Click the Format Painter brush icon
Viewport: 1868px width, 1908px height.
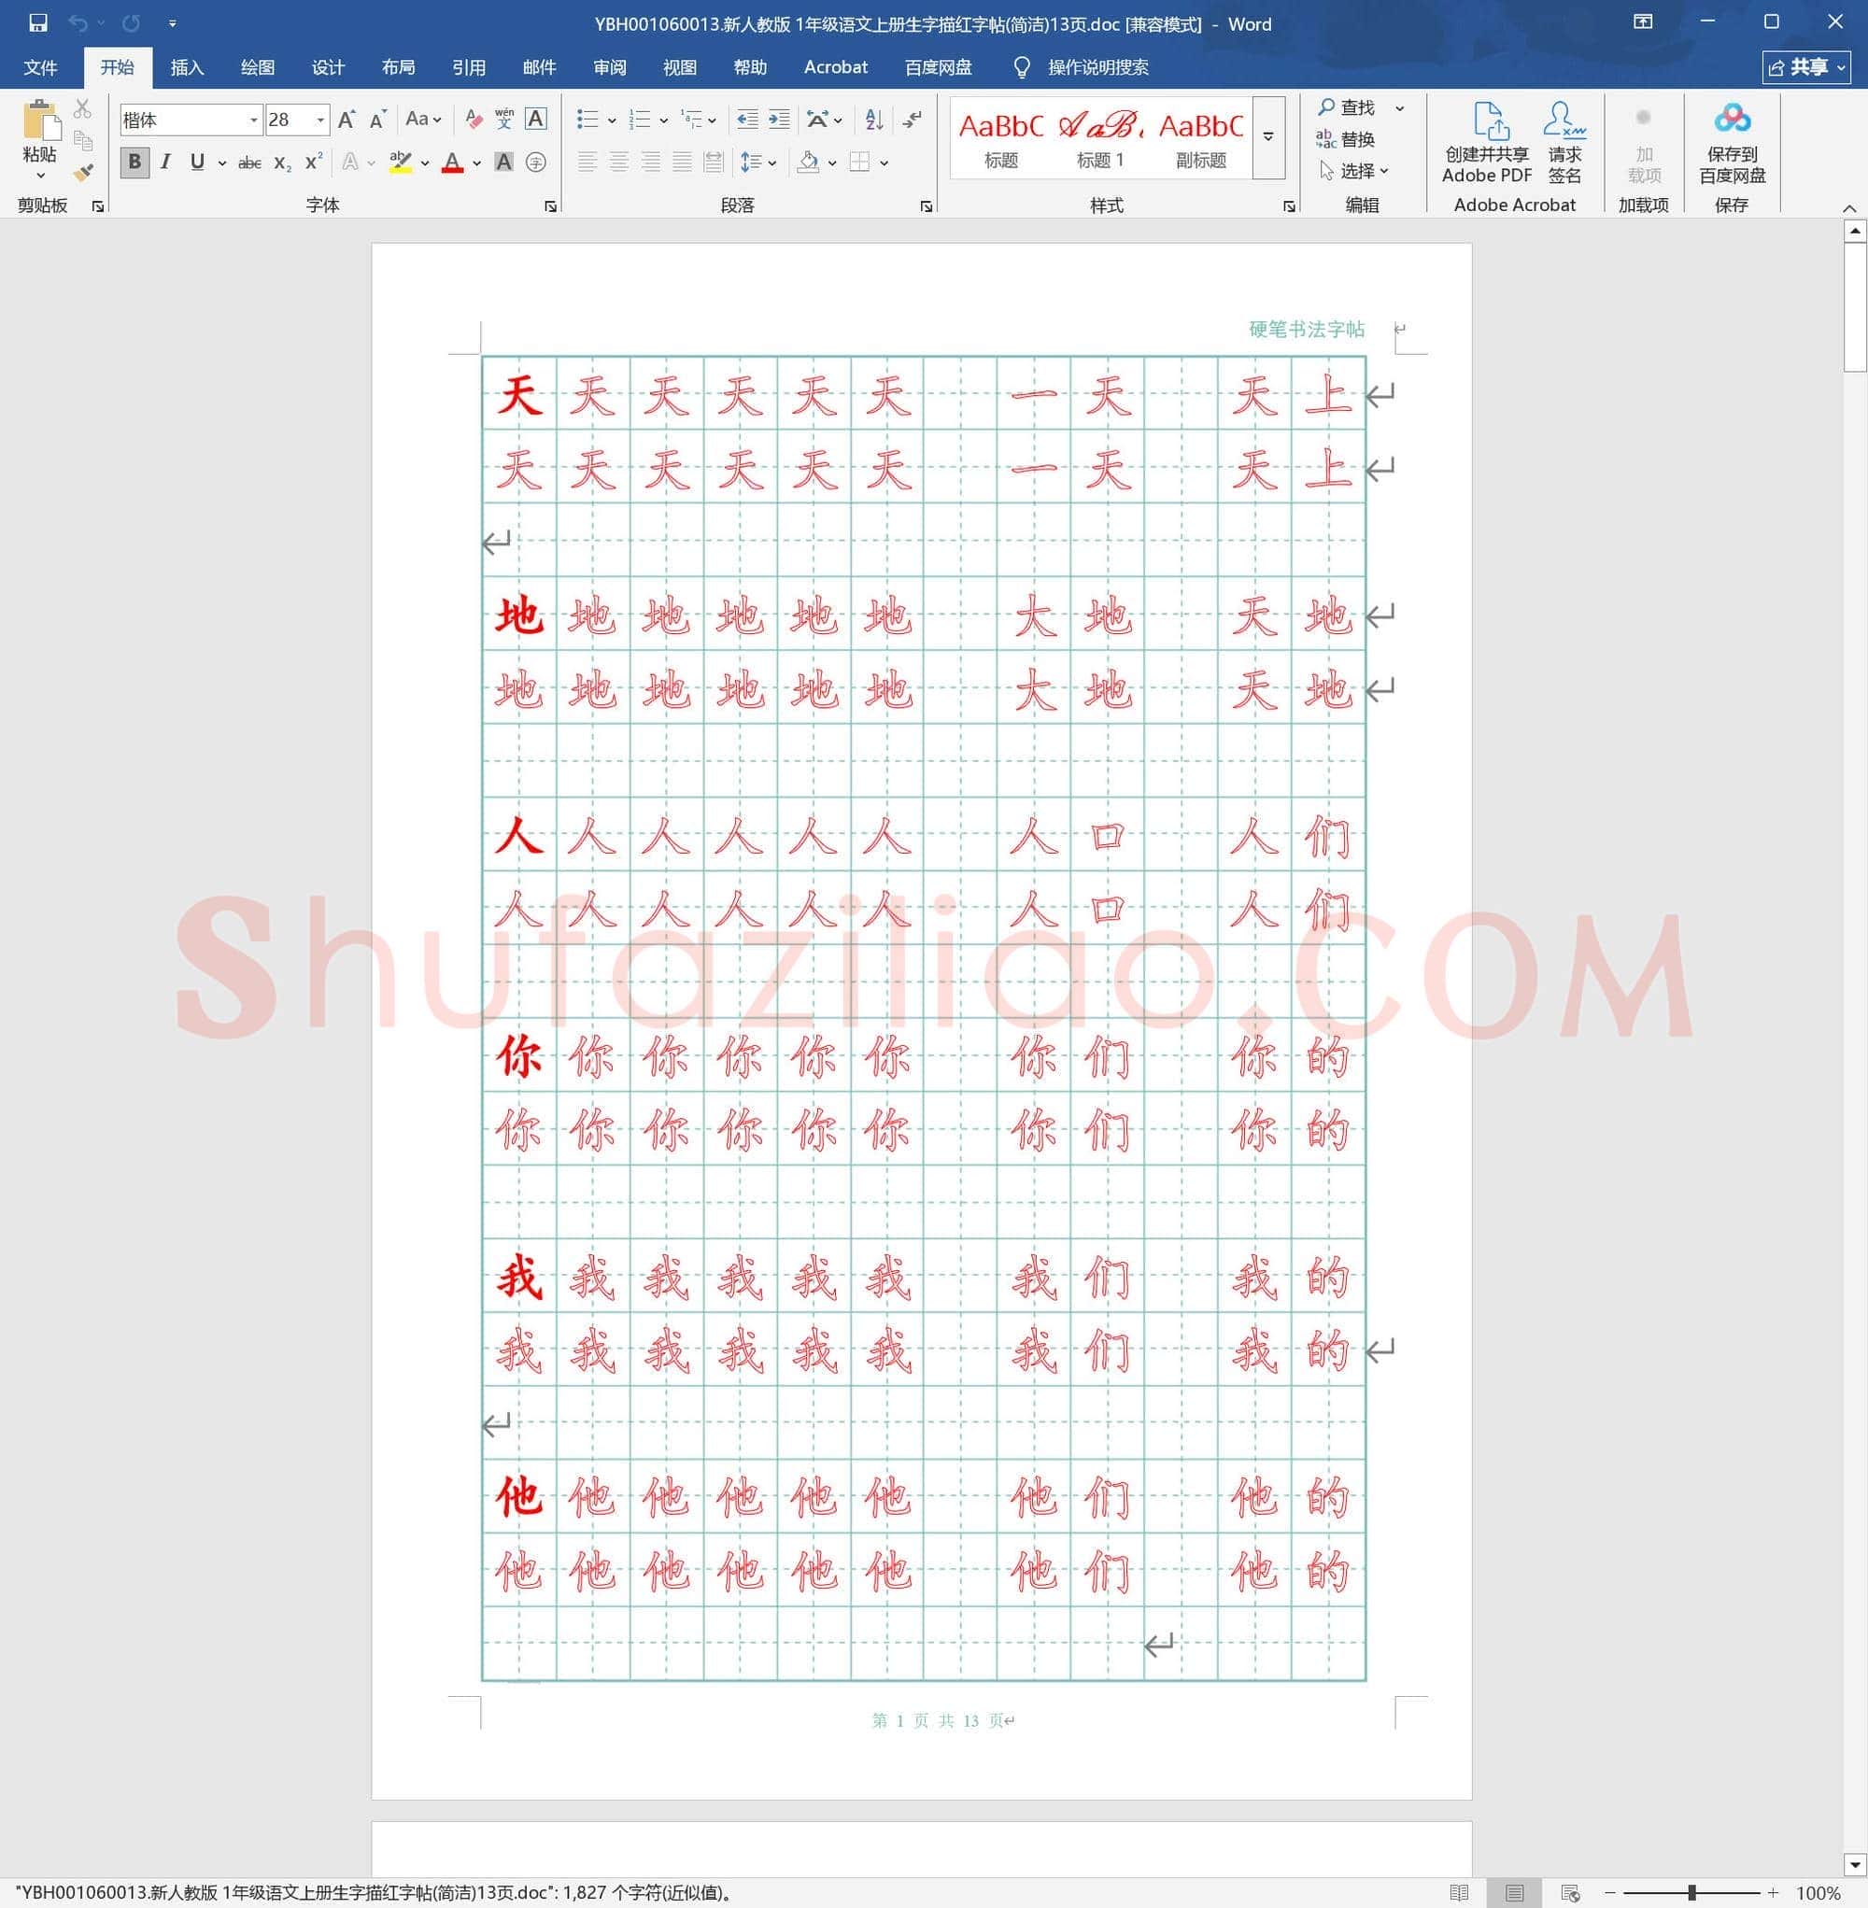tap(83, 173)
